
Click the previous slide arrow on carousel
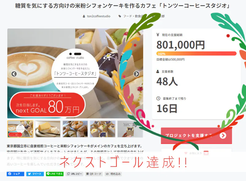click(14, 74)
